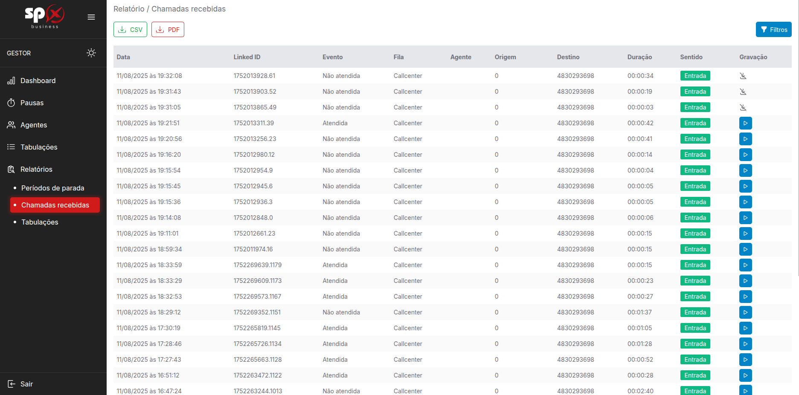Image resolution: width=799 pixels, height=395 pixels.
Task: Play recording for call at 17:30:19
Action: point(745,328)
